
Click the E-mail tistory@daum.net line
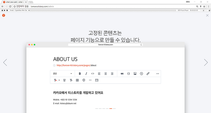pos(65,103)
